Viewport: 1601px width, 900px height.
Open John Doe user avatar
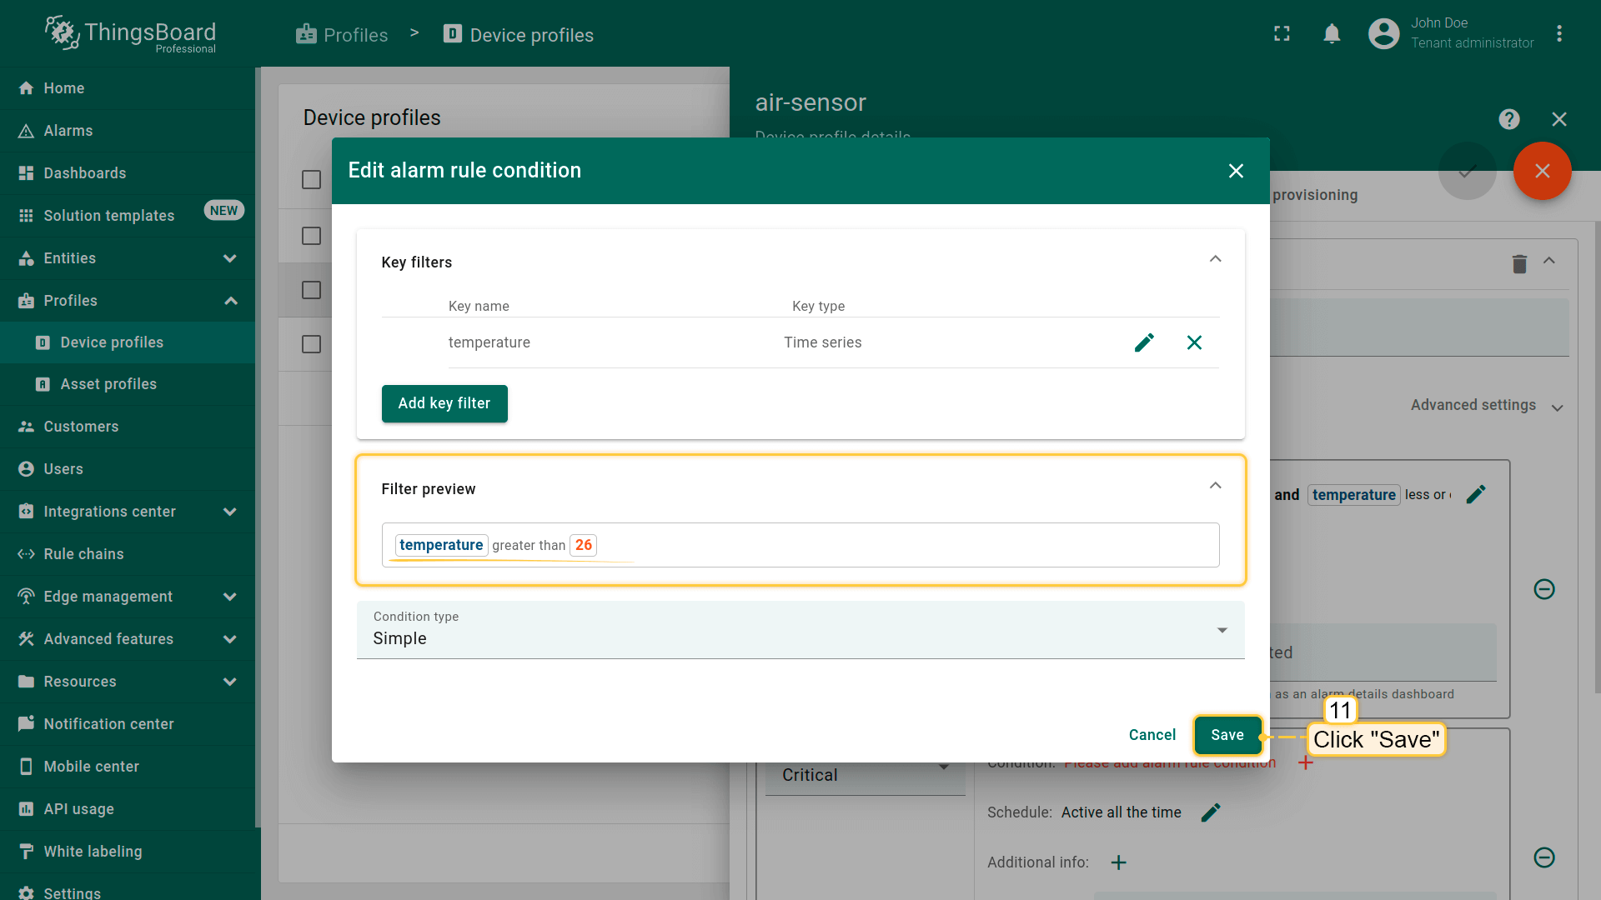1383,33
